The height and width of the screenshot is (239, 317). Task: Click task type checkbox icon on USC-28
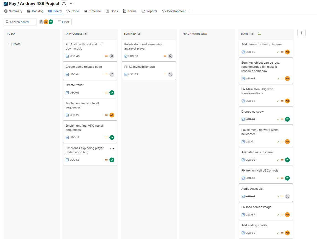(67, 137)
